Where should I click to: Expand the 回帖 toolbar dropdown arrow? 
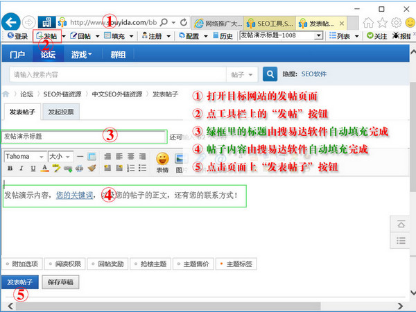tap(97, 36)
